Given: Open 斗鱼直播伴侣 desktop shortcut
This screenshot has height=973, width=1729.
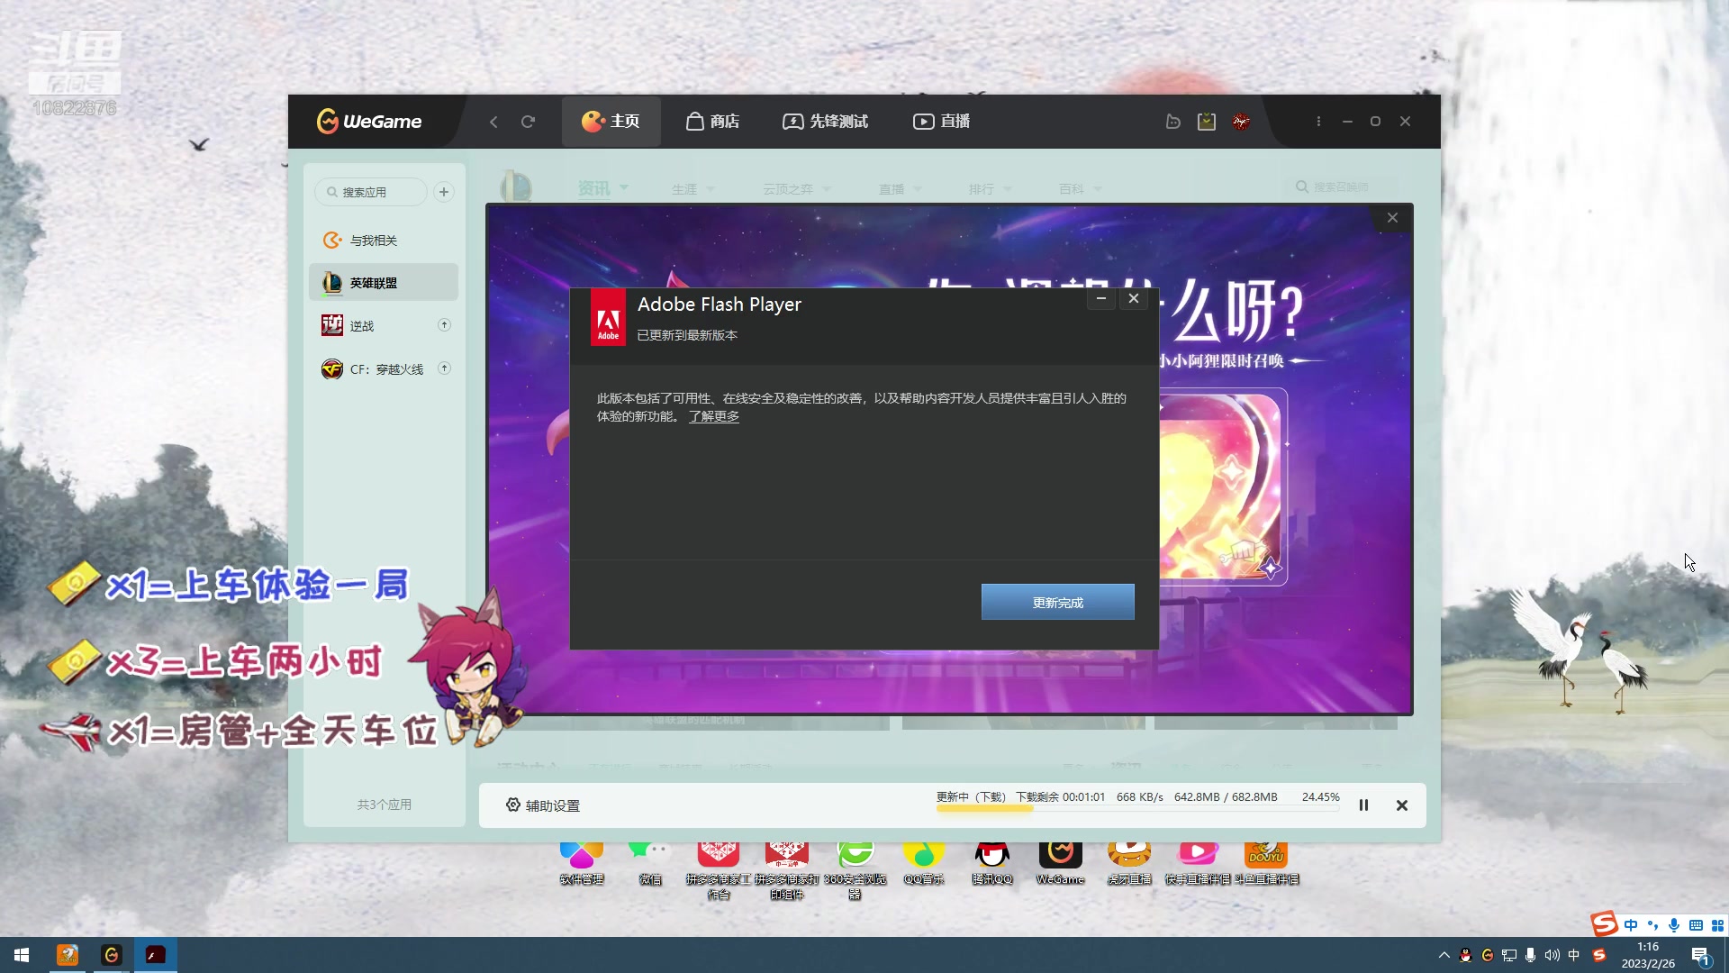Looking at the screenshot, I should 1266,862.
